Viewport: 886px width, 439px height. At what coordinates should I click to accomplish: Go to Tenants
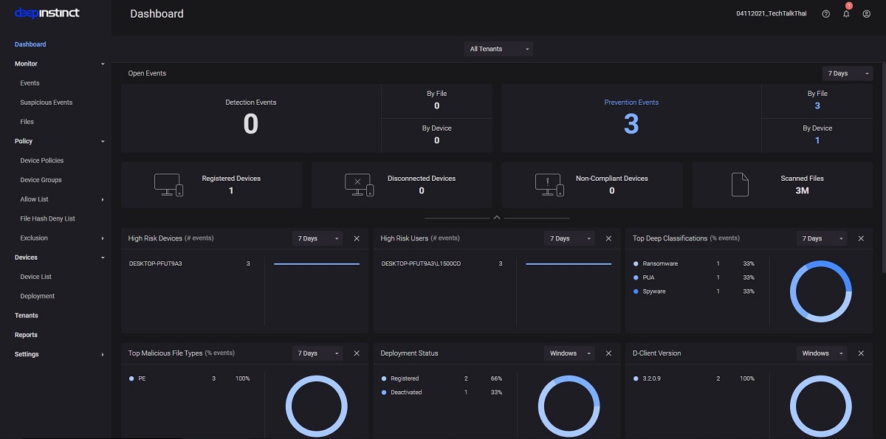click(27, 316)
